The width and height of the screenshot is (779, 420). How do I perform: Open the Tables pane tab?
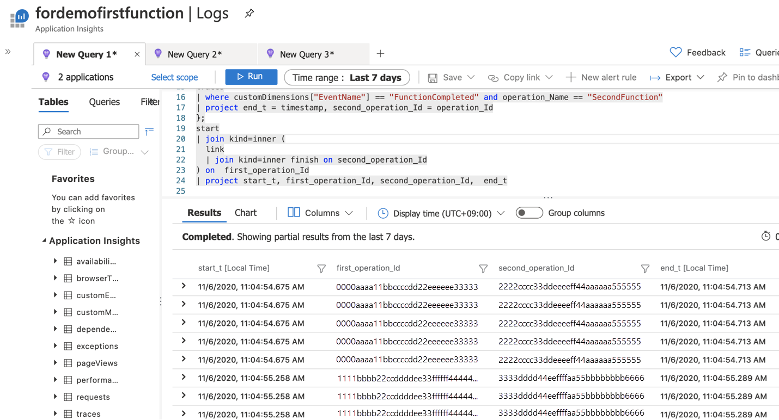[x=53, y=102]
